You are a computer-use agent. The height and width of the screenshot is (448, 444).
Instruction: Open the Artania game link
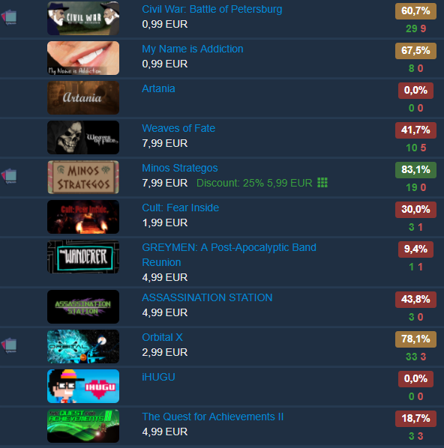158,88
